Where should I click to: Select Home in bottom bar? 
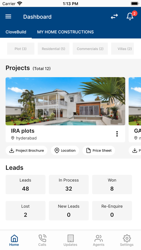click(x=14, y=240)
